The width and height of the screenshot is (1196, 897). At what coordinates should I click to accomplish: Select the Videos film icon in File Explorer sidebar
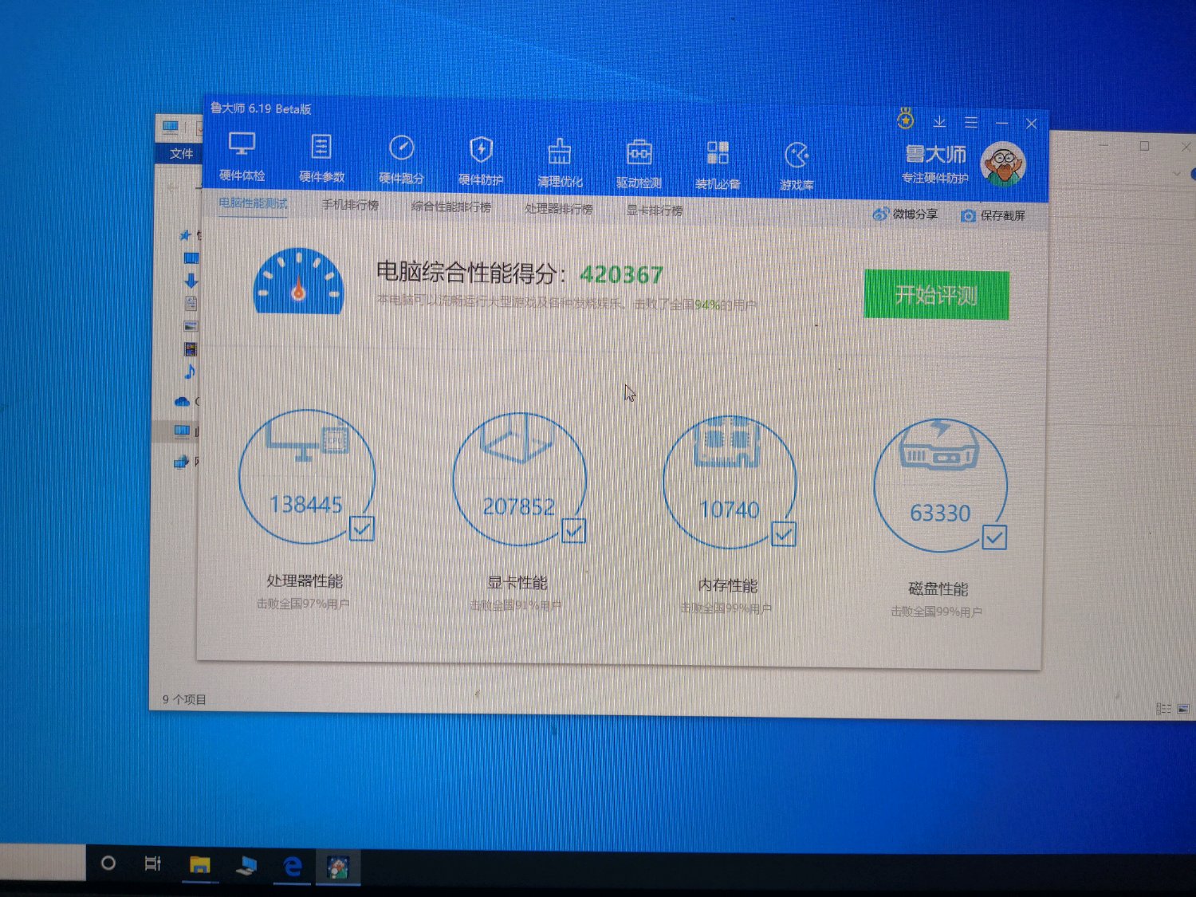click(190, 349)
